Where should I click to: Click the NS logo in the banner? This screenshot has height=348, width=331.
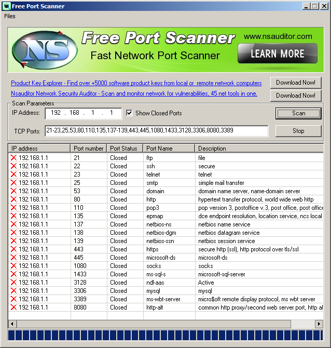tap(45, 50)
